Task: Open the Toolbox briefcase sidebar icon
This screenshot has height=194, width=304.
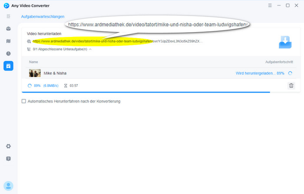Action: click(8, 29)
